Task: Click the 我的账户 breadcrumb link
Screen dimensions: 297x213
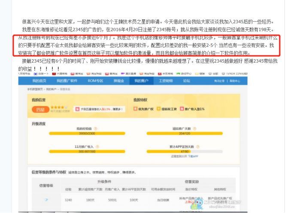Action: coord(52,89)
